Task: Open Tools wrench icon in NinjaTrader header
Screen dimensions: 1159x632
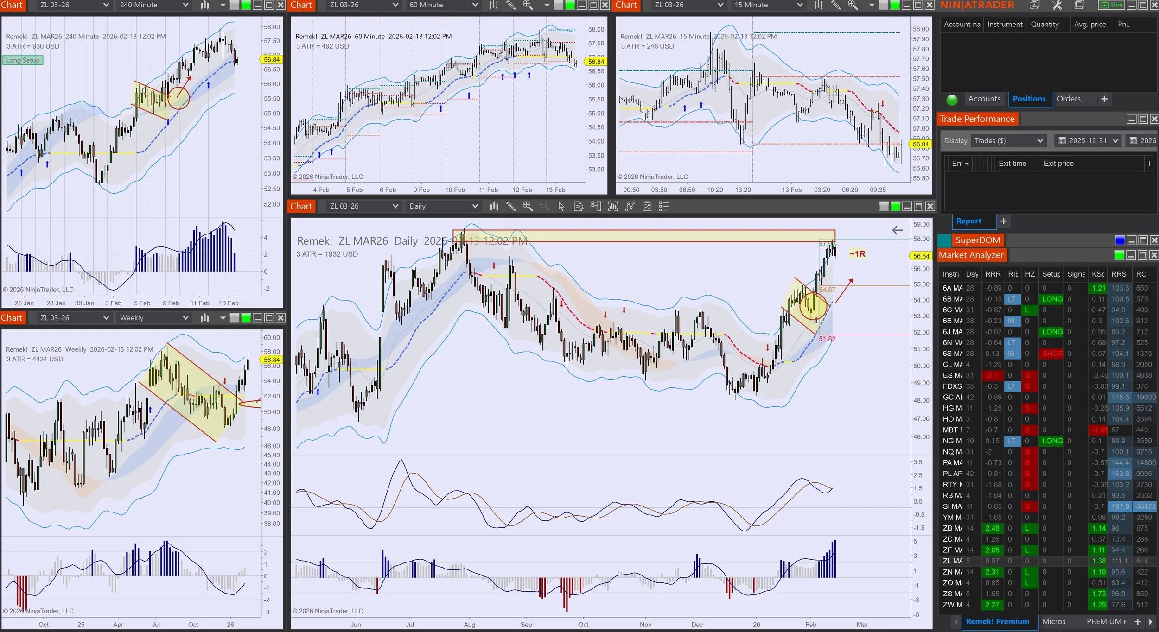Action: [x=1057, y=5]
